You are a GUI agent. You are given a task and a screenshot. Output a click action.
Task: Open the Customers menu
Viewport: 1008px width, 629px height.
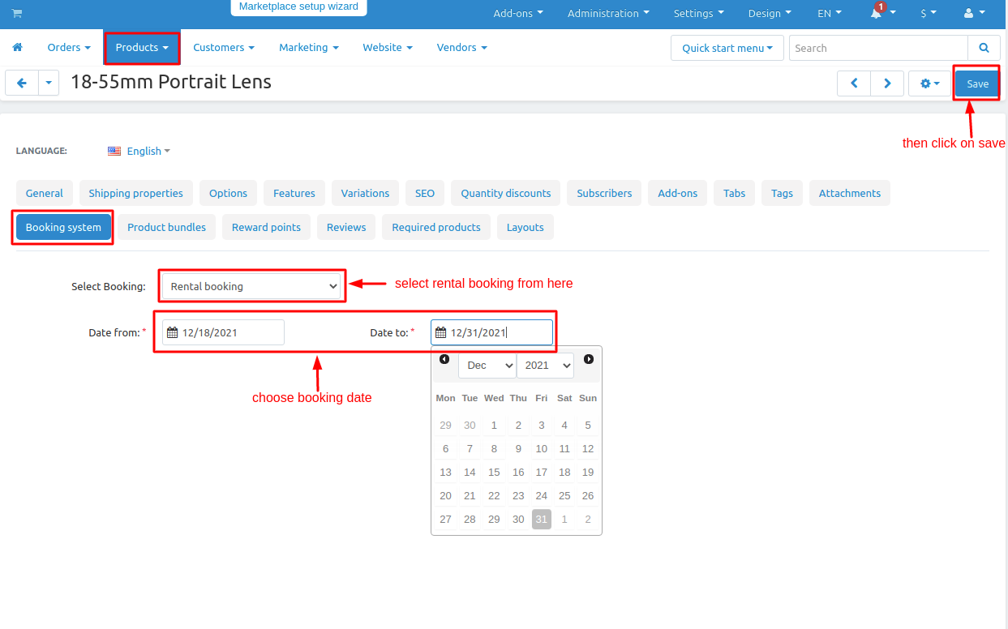pyautogui.click(x=224, y=48)
